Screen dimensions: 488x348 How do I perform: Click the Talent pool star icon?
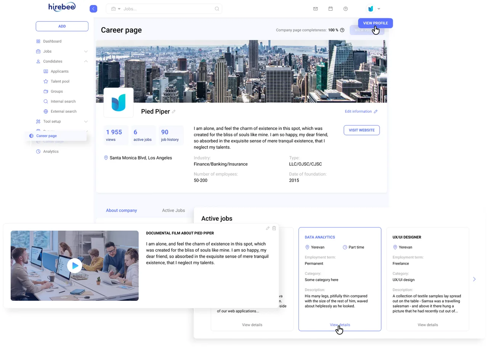click(x=46, y=81)
